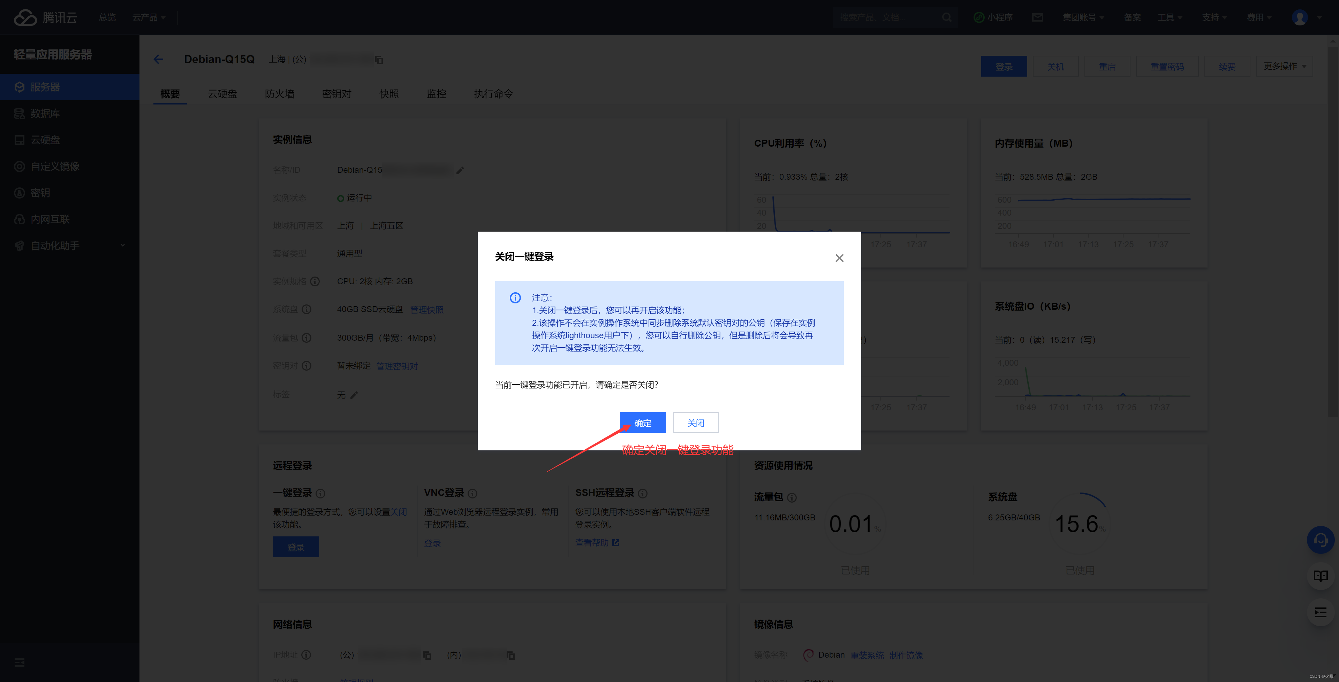The height and width of the screenshot is (682, 1339).
Task: Expand the 费用 menu
Action: click(1259, 18)
